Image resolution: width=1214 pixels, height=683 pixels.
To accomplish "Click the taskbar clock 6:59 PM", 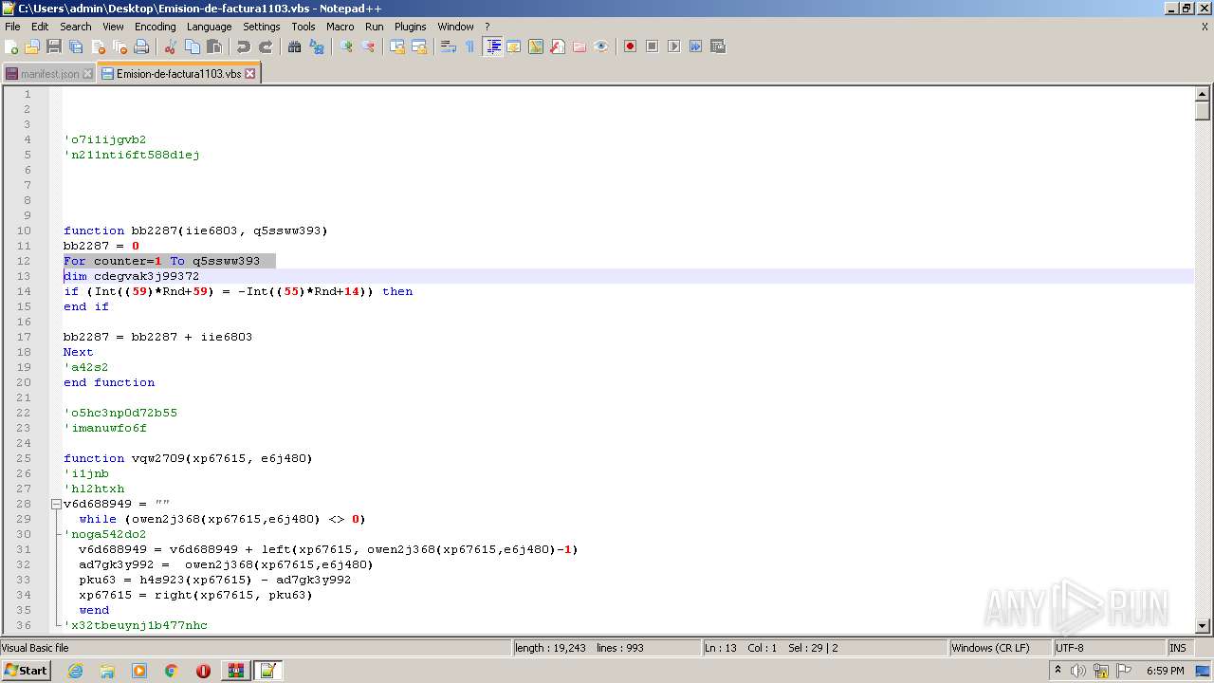I will tap(1165, 671).
